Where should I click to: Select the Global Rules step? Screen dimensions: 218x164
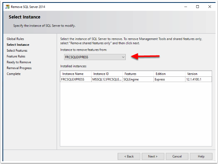click(15, 39)
